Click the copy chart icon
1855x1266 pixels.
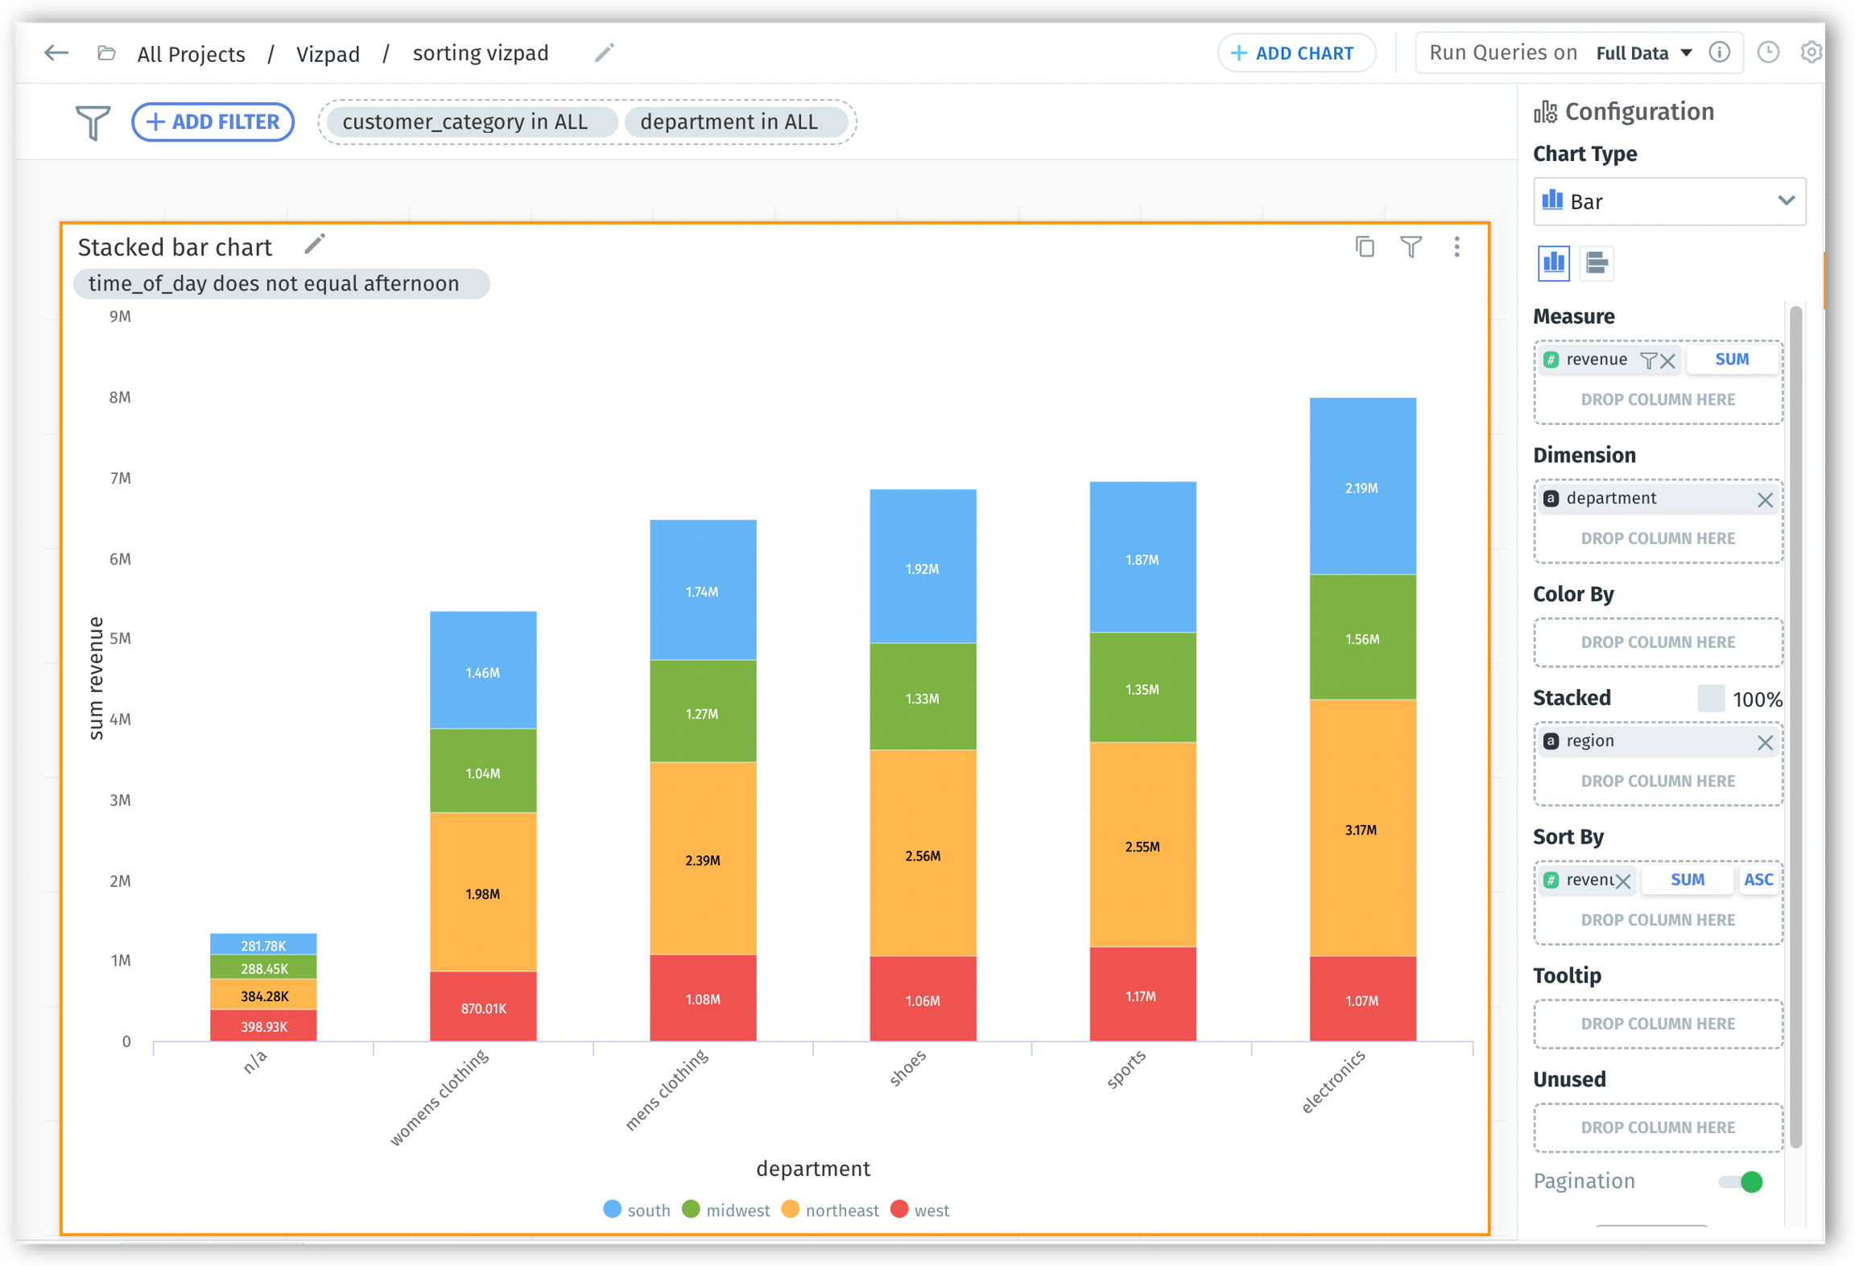[x=1365, y=246]
